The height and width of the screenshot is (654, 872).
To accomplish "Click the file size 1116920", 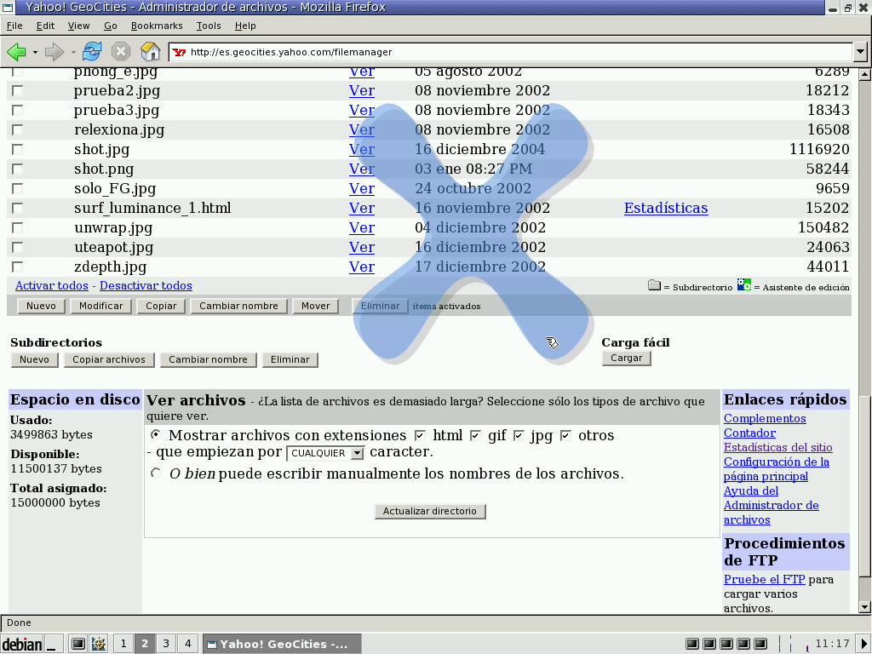I will [819, 149].
